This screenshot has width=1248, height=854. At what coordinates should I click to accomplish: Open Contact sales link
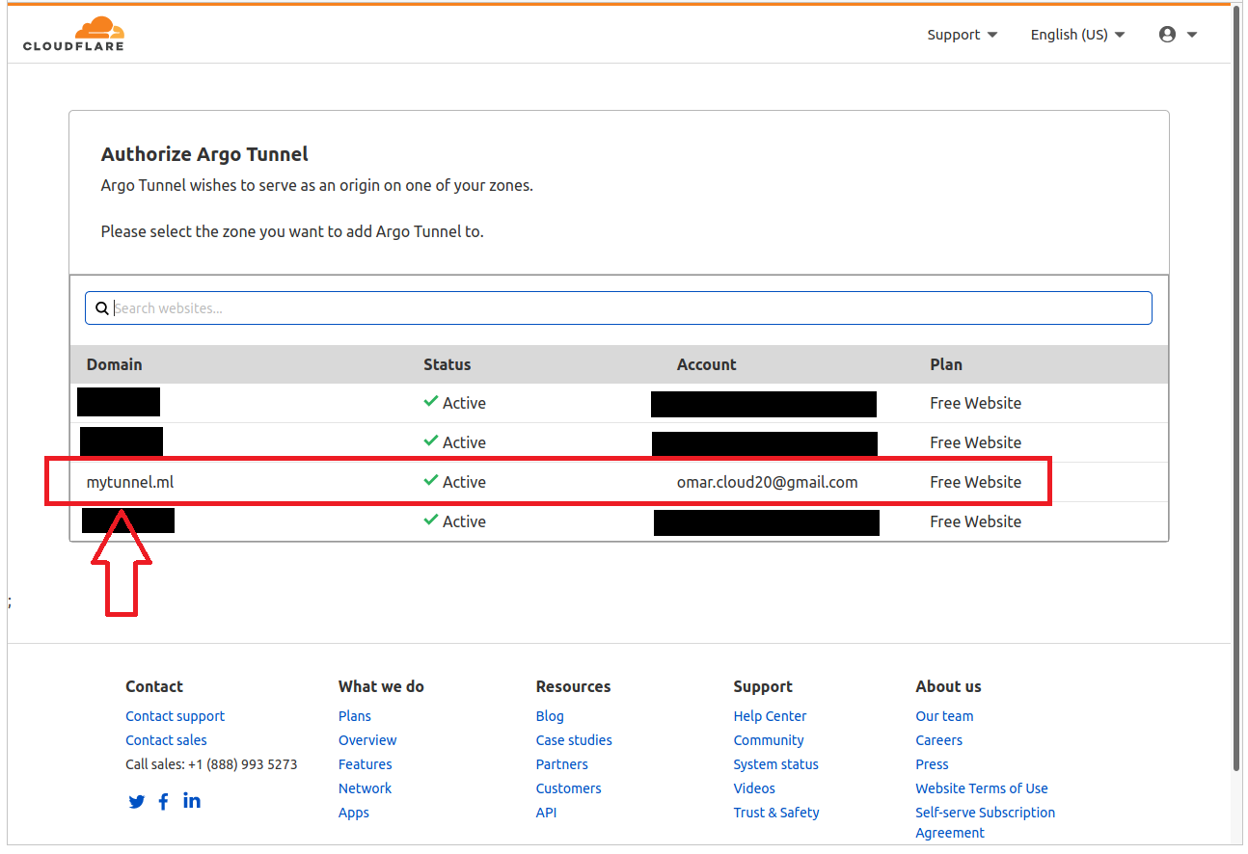click(166, 740)
